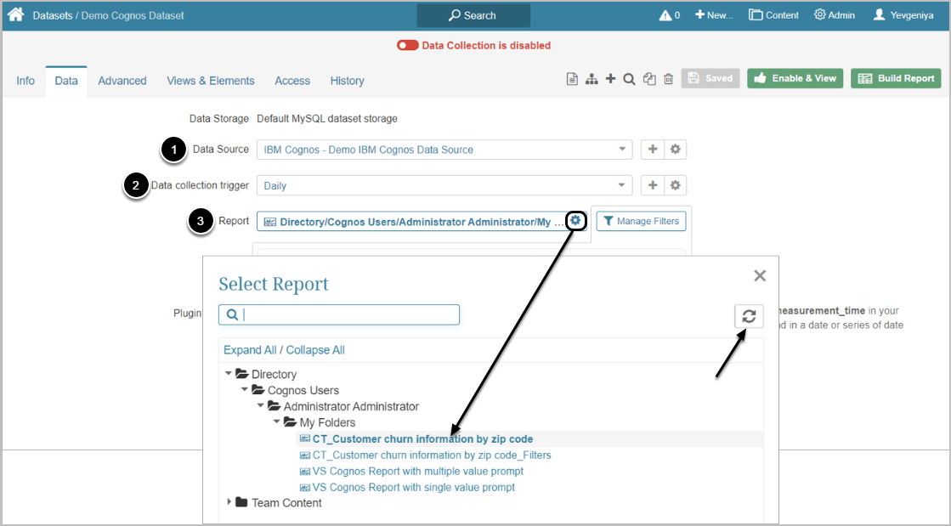Switch to the Advanced tab
Screen dimensions: 951x526
pyautogui.click(x=122, y=81)
